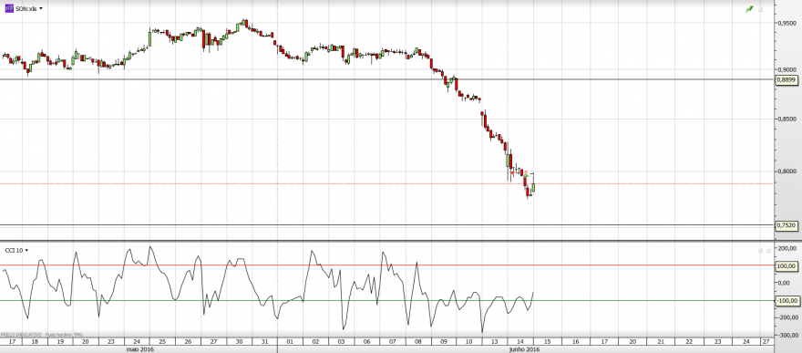Click the 0,9500 price axis value

(x=787, y=23)
